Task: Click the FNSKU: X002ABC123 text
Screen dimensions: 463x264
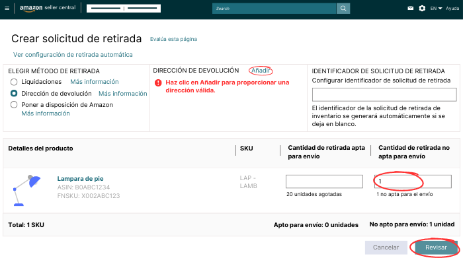Action: click(89, 196)
